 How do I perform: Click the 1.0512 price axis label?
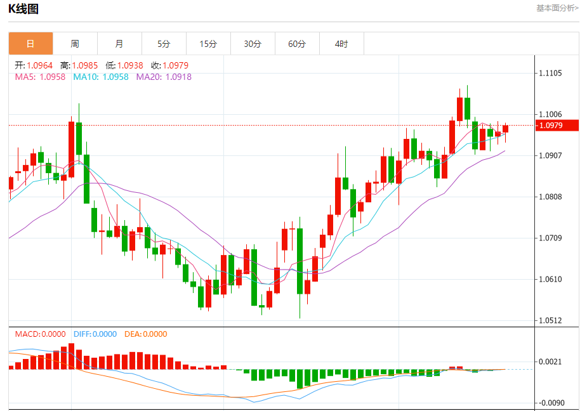(x=550, y=320)
